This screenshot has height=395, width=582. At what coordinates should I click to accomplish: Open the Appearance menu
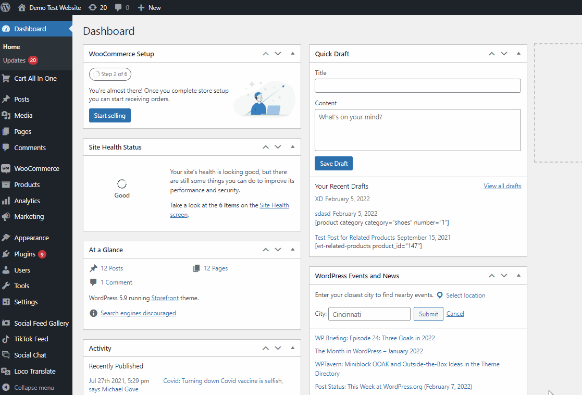pyautogui.click(x=36, y=238)
